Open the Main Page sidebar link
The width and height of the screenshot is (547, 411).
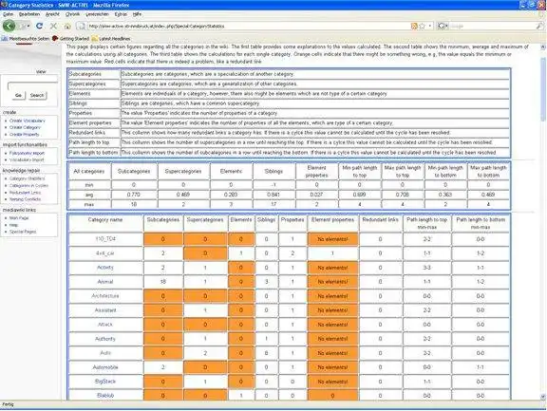click(x=19, y=218)
